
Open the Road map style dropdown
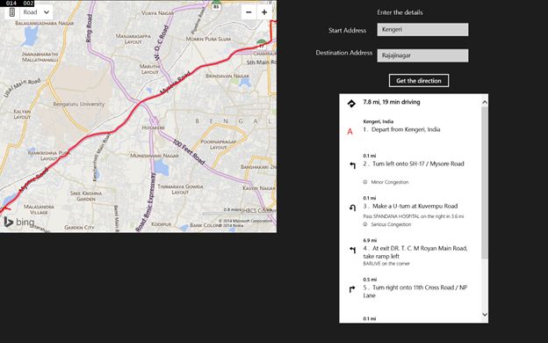click(x=36, y=12)
